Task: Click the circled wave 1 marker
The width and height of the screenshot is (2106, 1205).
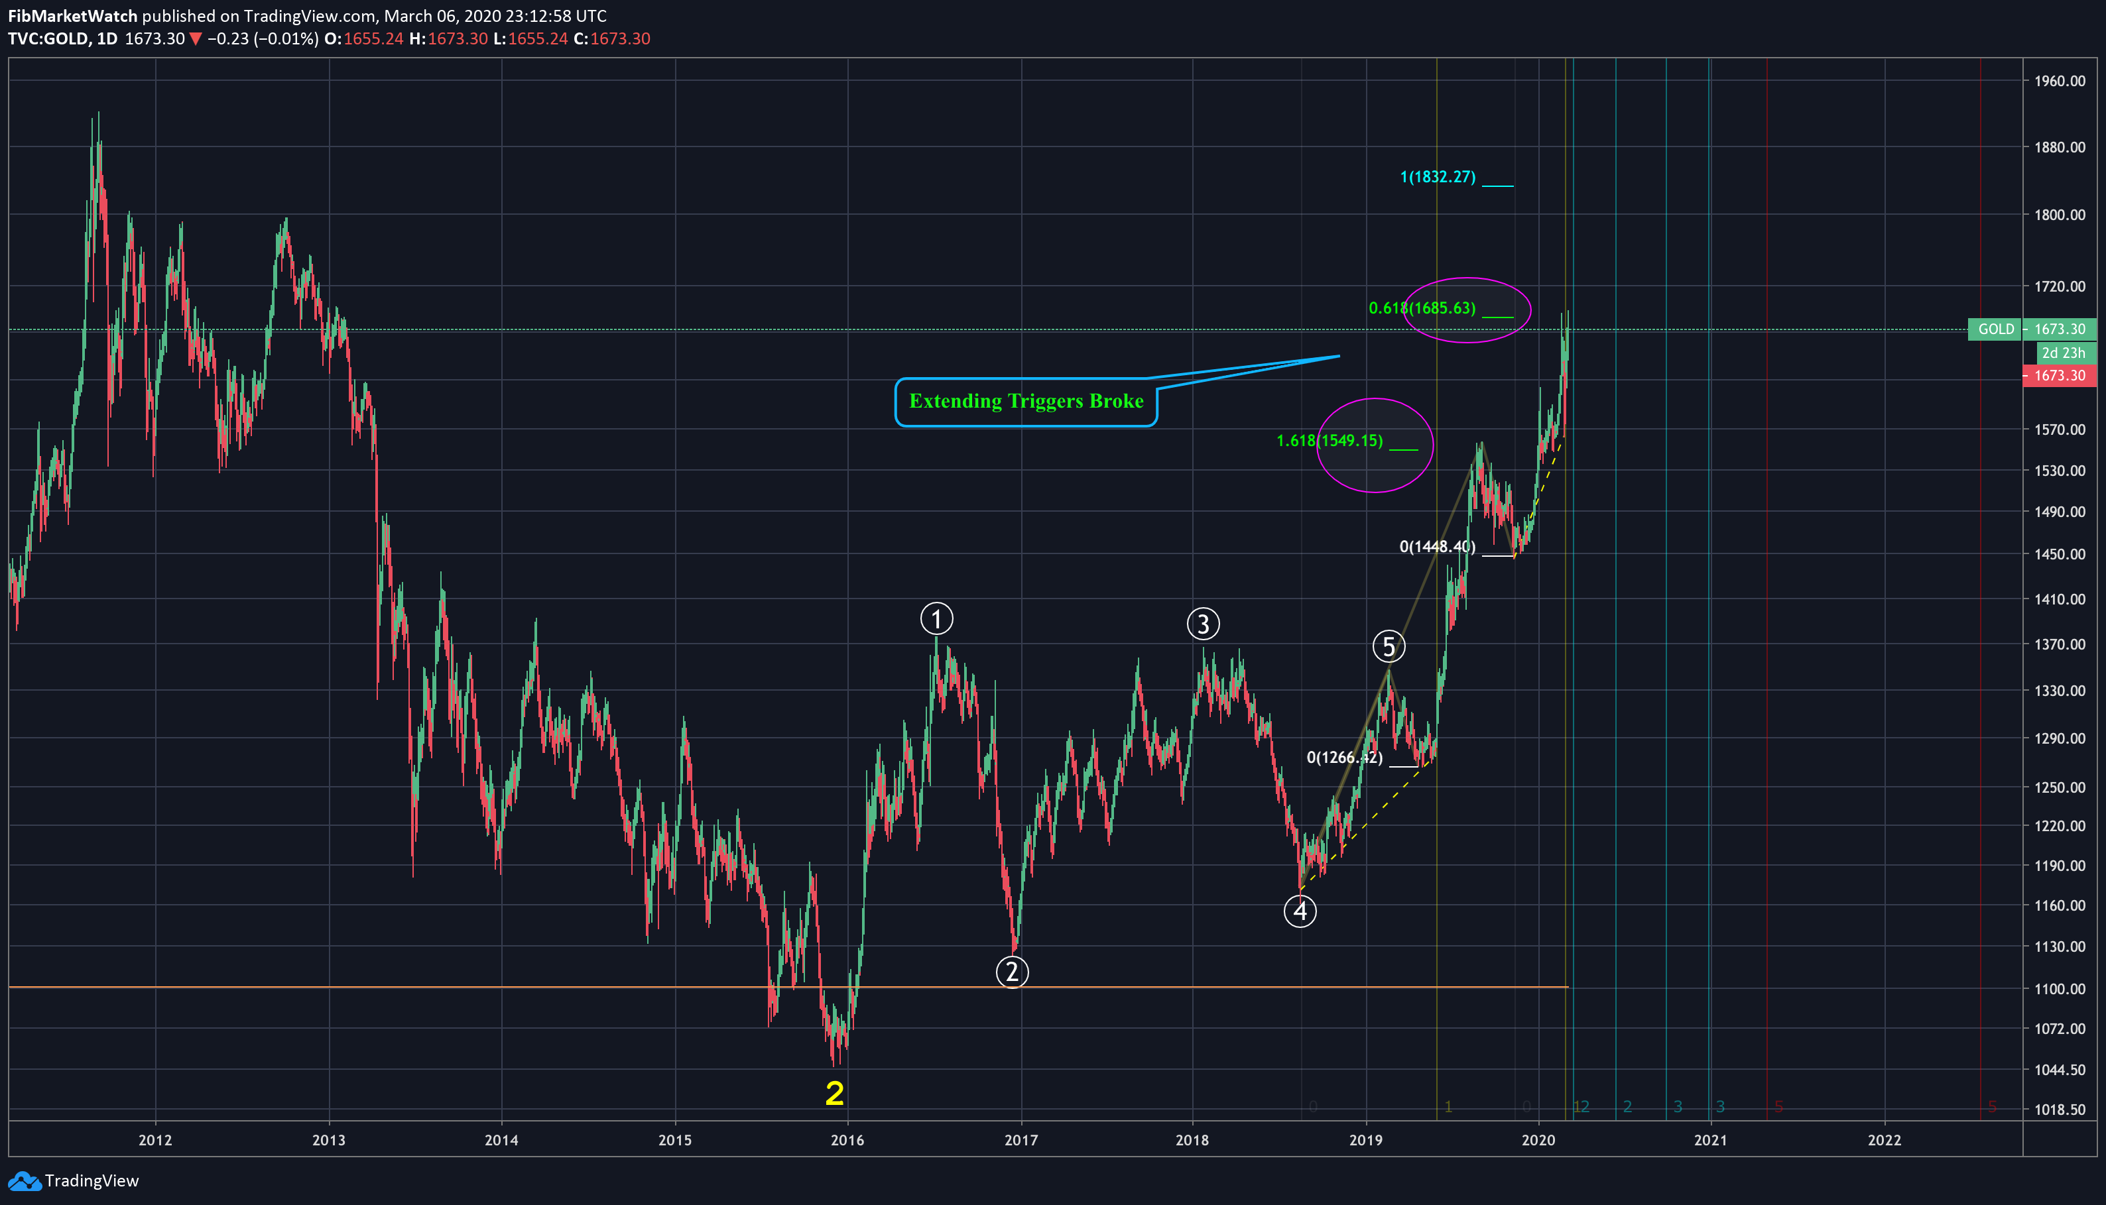Action: [x=936, y=618]
